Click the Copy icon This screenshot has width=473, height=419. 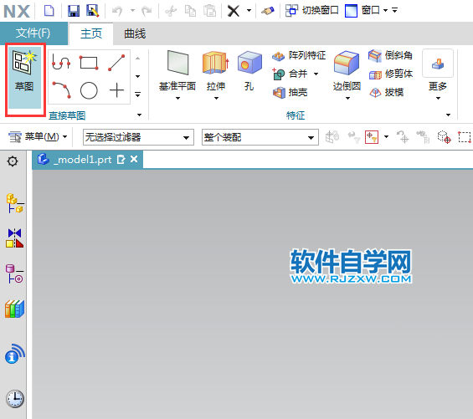[190, 11]
